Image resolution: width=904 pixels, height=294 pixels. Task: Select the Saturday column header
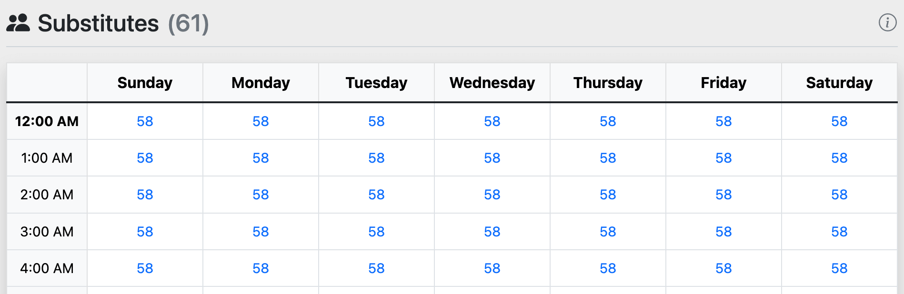pos(839,83)
